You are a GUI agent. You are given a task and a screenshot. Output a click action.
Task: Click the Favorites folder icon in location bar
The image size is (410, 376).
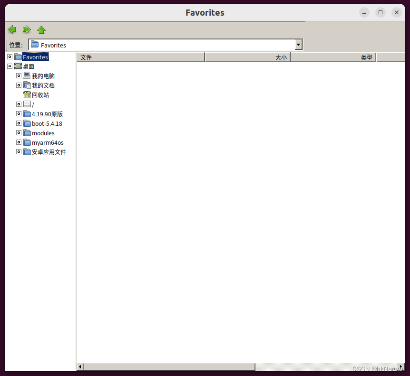pos(35,44)
